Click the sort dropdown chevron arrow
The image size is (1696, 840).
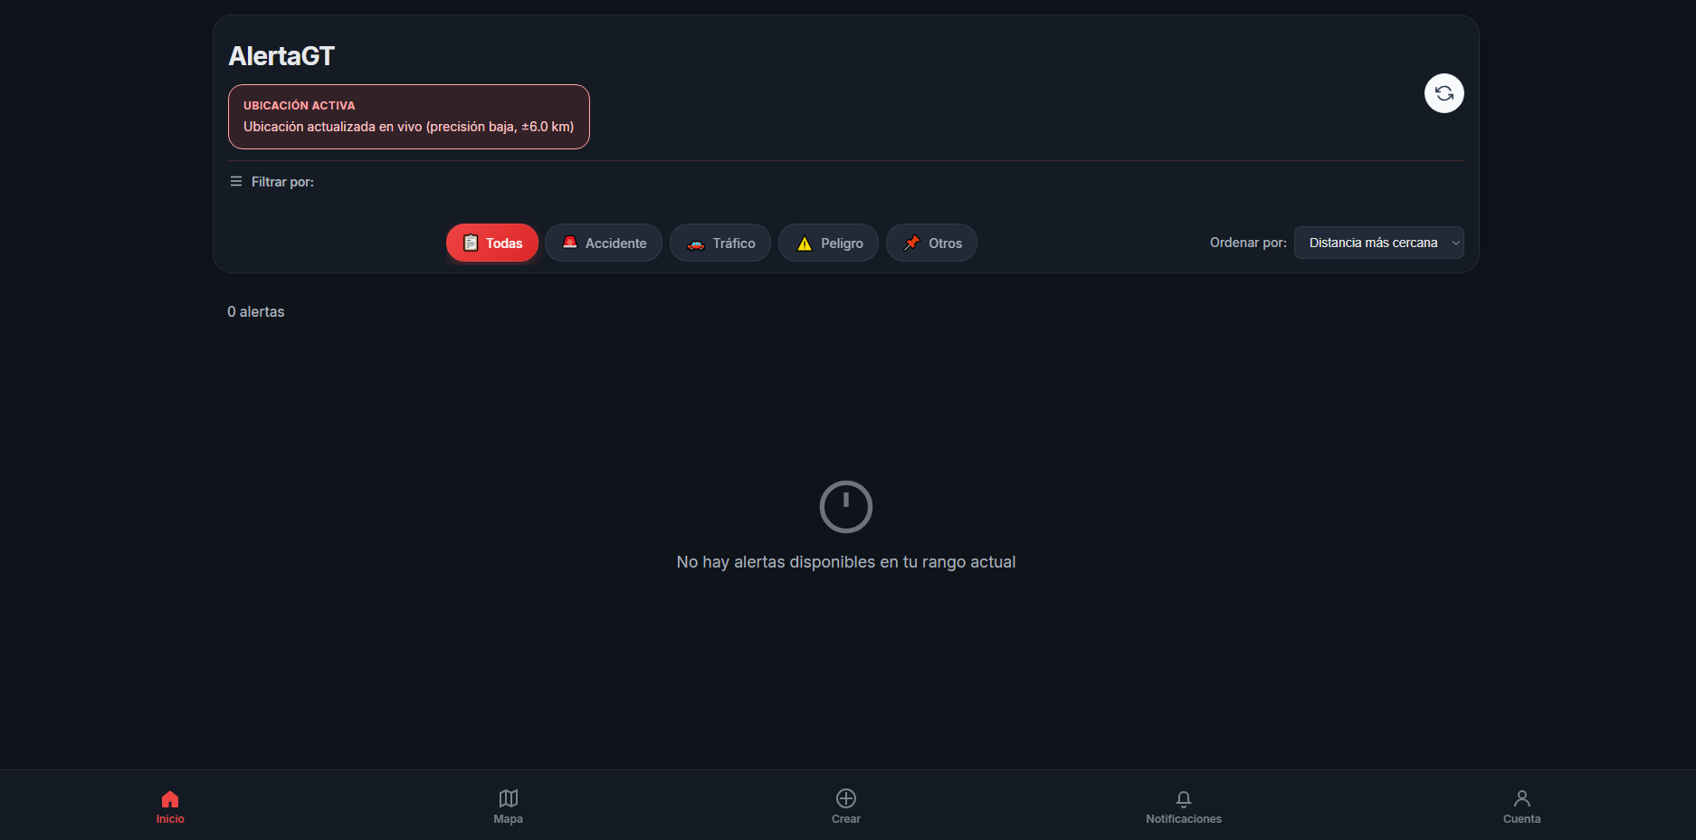coord(1455,243)
